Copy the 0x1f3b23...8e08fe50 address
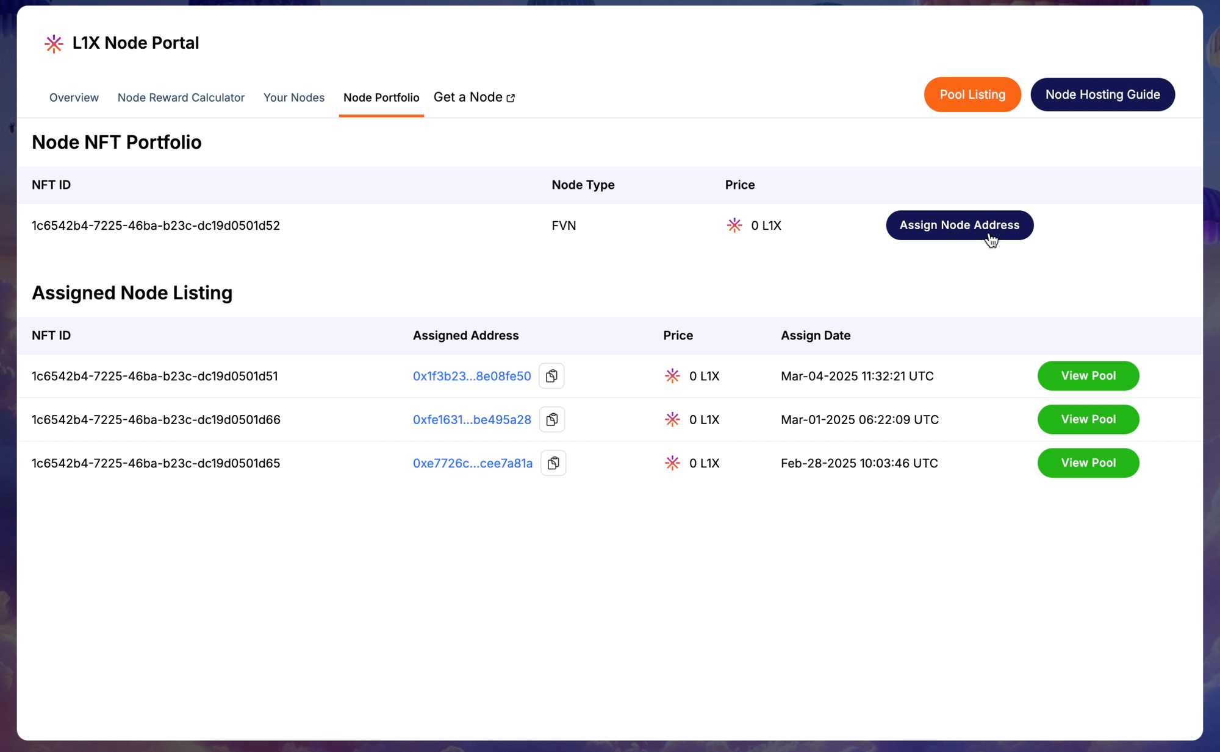The width and height of the screenshot is (1220, 752). [551, 376]
